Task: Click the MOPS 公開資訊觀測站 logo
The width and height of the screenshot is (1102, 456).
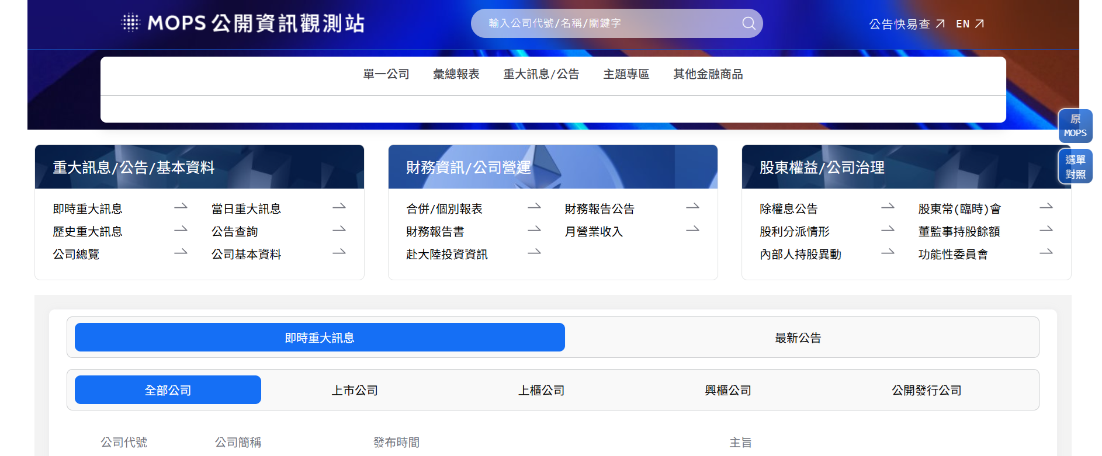Action: click(242, 23)
